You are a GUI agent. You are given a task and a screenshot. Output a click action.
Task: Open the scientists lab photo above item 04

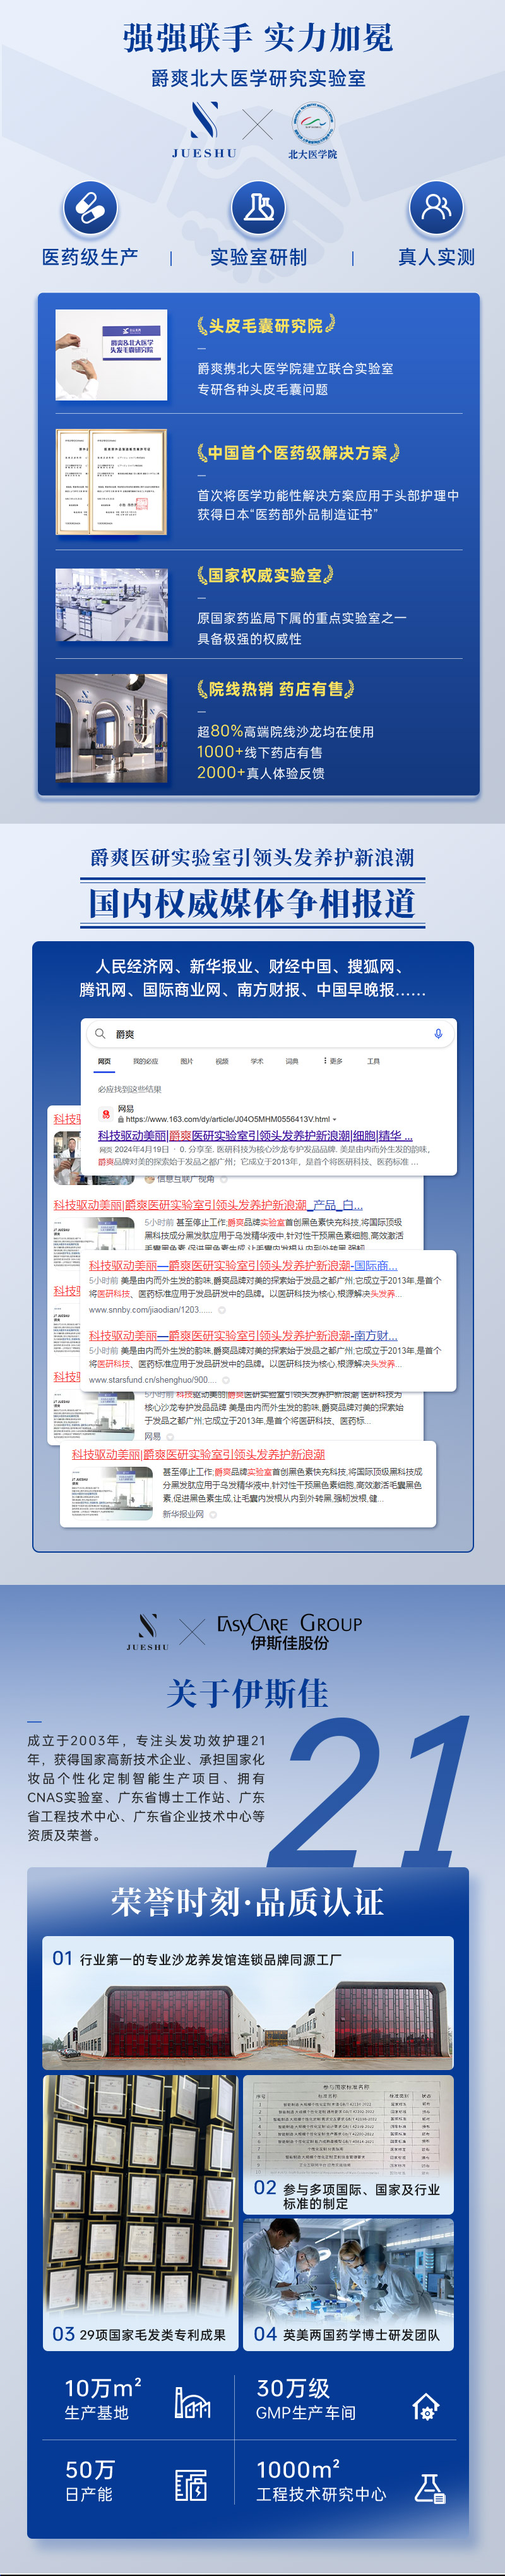point(348,2269)
